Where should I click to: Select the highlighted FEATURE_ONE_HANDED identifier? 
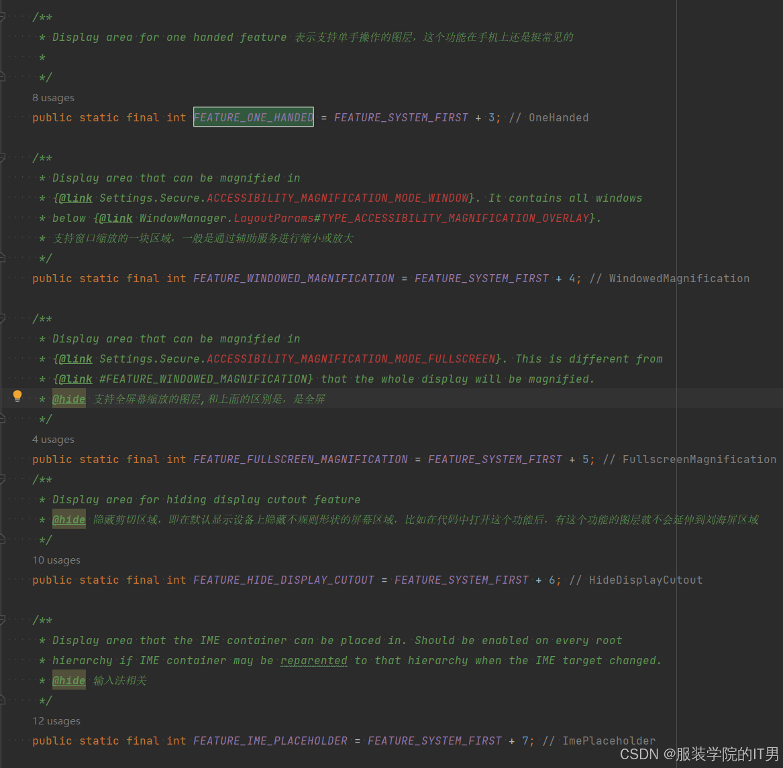pyautogui.click(x=254, y=117)
